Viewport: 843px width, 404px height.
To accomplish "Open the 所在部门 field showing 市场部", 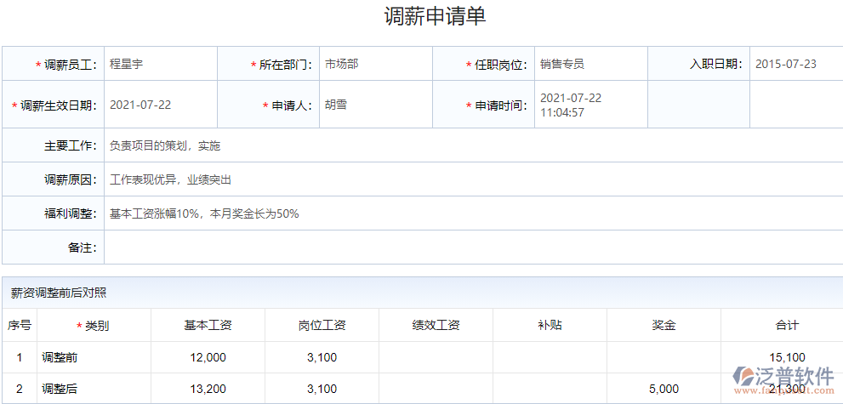I will 375,64.
